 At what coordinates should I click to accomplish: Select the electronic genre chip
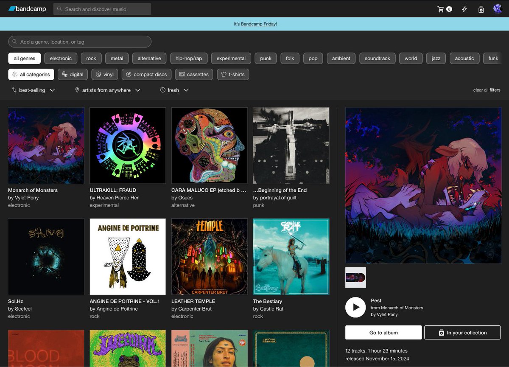tap(61, 58)
